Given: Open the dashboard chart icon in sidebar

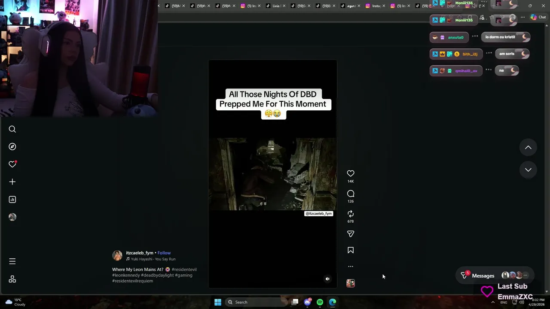Looking at the screenshot, I should coord(12,200).
